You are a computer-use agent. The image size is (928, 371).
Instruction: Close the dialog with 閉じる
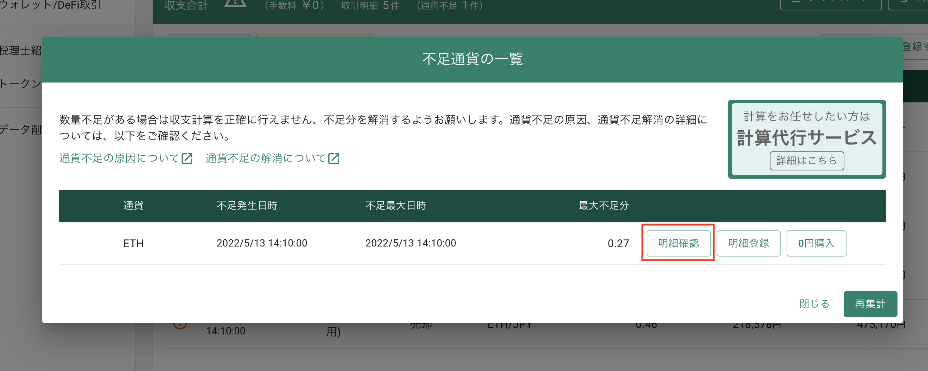(x=814, y=304)
